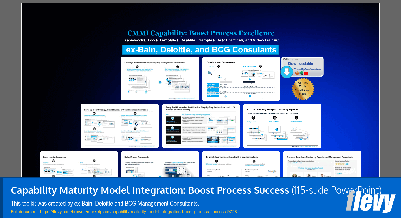The width and height of the screenshot is (401, 218).
Task: Open the "Transform Your Presentations" slide thumbnail
Action: (241, 78)
